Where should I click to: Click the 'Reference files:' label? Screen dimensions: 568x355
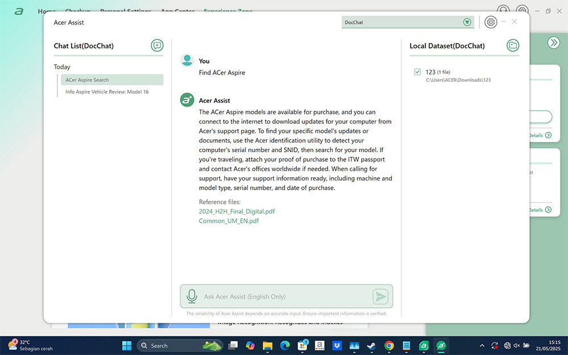(x=219, y=202)
